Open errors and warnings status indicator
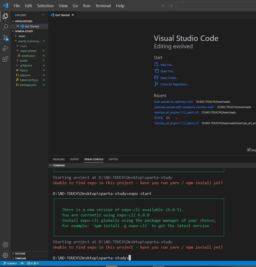This screenshot has height=267, width=256. [33, 263]
